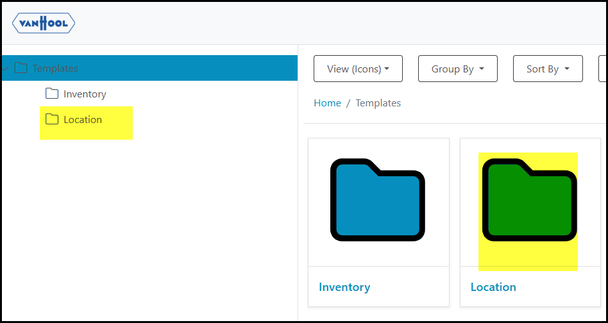This screenshot has width=608, height=323.
Task: Expand the Group By dropdown
Action: point(457,69)
